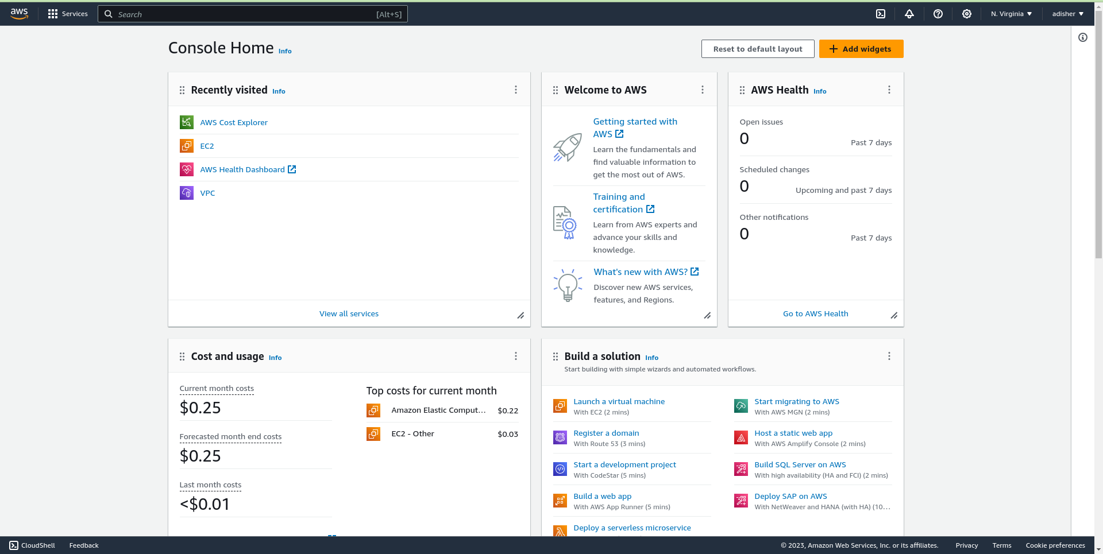The width and height of the screenshot is (1103, 554).
Task: Grab the AWS Health drag handle
Action: pyautogui.click(x=742, y=90)
